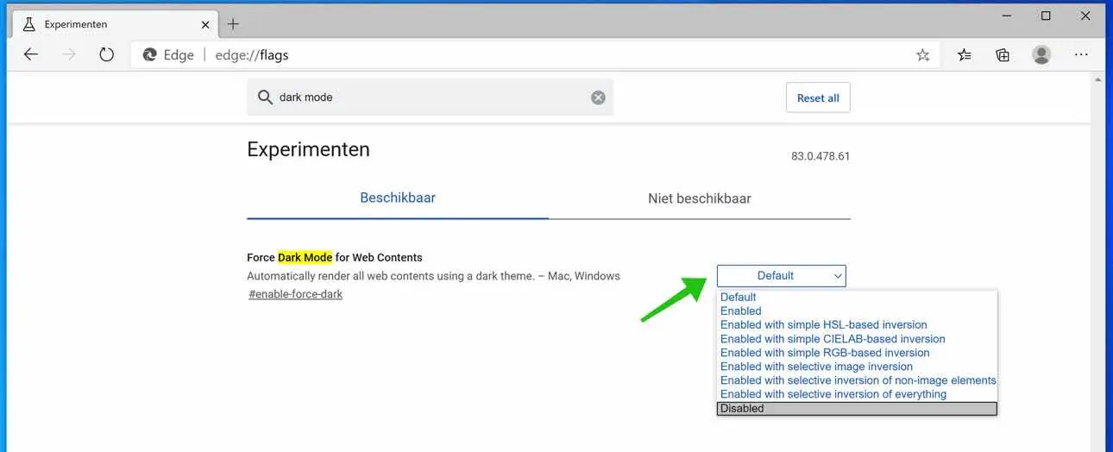Open the #enable-force-dark link
This screenshot has height=452, width=1113.
296,294
